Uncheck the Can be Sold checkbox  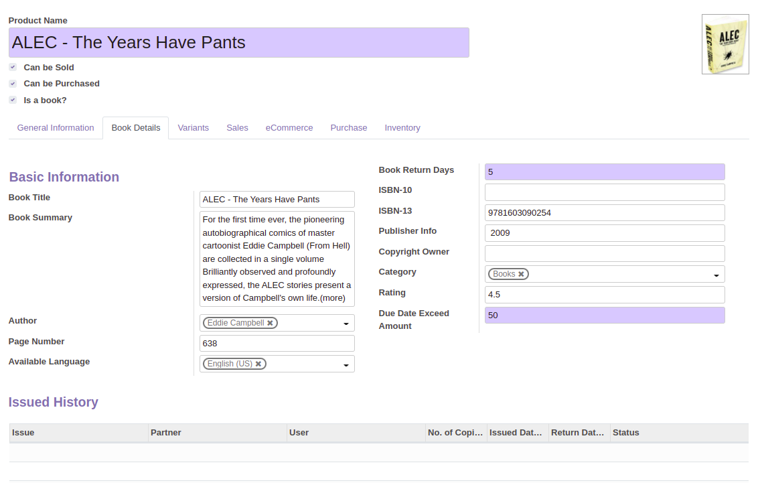[13, 67]
